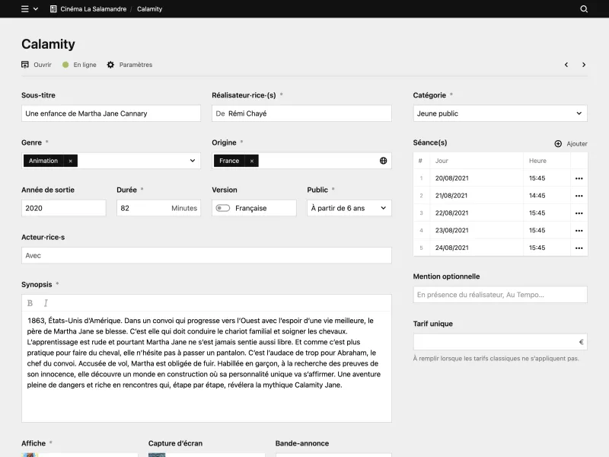Open Paramètres via the gear icon
This screenshot has height=457, width=609.
click(110, 65)
